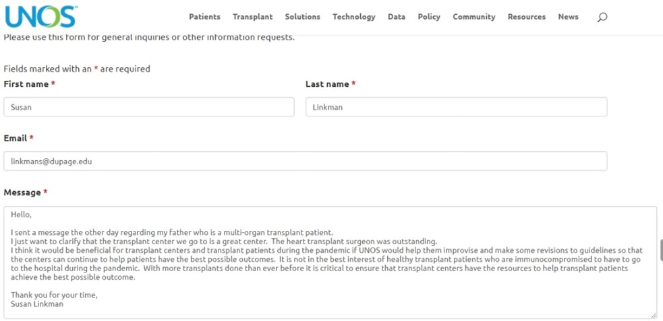The height and width of the screenshot is (321, 663).
Task: Go to the News section
Action: tap(569, 17)
